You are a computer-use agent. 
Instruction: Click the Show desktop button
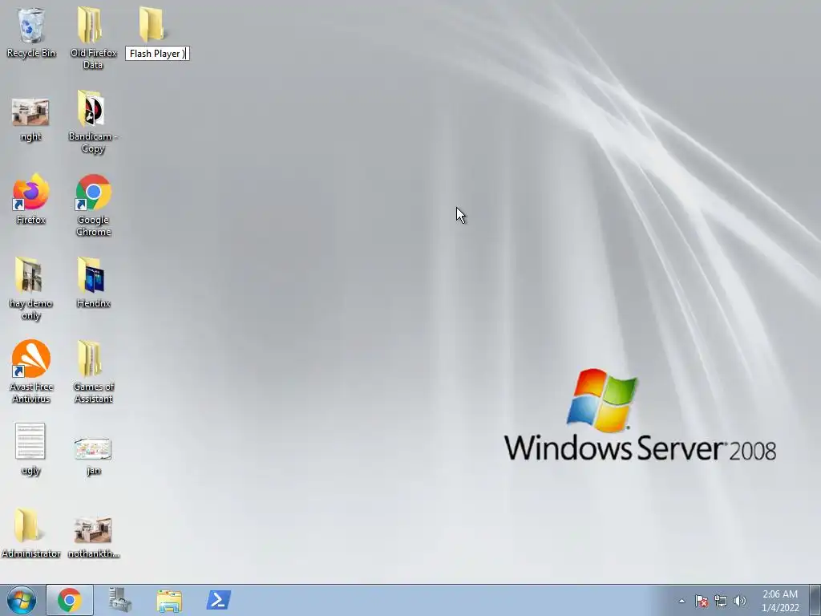[815, 600]
